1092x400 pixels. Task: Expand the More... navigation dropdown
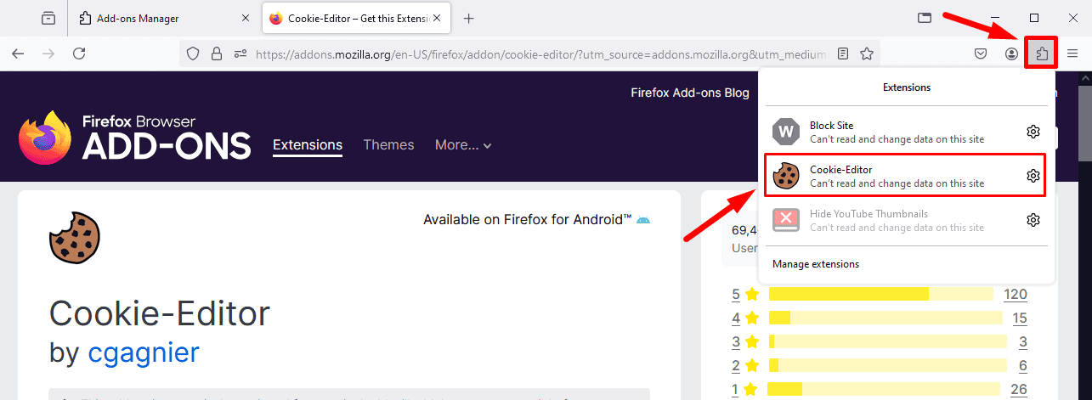point(463,145)
